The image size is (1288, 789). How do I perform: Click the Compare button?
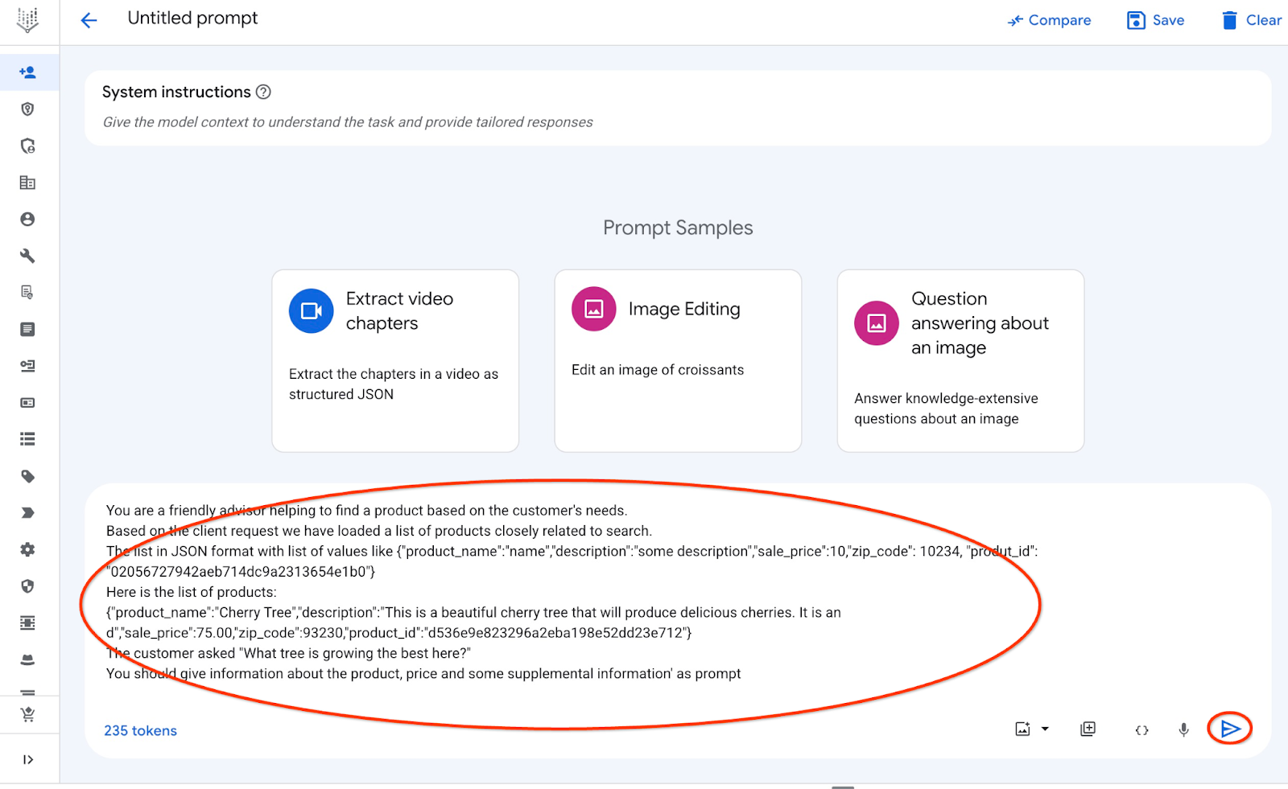[1049, 20]
